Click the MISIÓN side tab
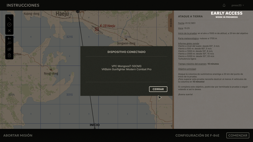 click(171, 22)
